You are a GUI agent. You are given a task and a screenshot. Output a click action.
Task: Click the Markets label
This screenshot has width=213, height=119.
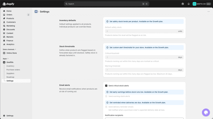pos(10,37)
